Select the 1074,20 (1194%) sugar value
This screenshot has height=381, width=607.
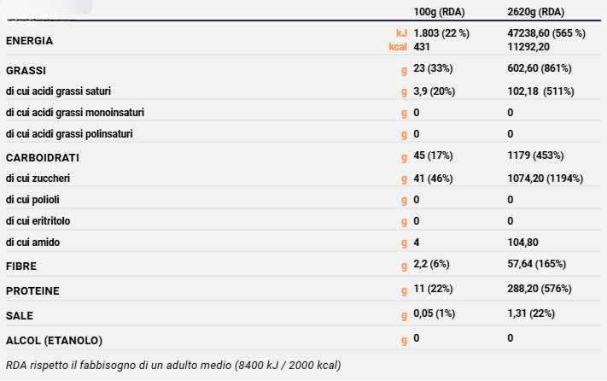(546, 179)
